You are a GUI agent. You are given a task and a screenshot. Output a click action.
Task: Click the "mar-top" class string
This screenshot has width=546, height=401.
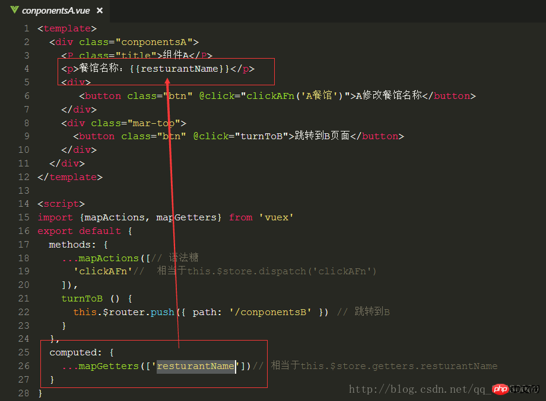(154, 123)
